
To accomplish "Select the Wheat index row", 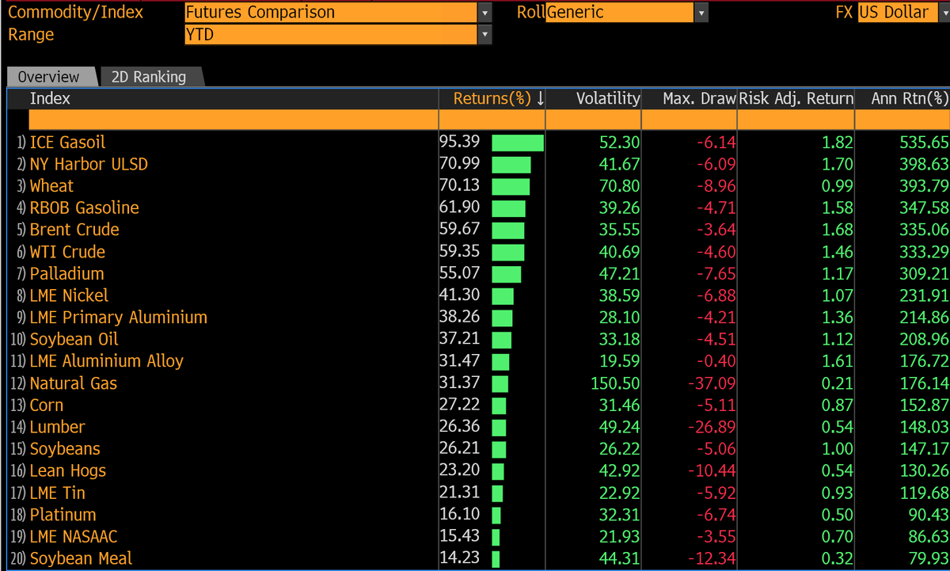I will 478,186.
